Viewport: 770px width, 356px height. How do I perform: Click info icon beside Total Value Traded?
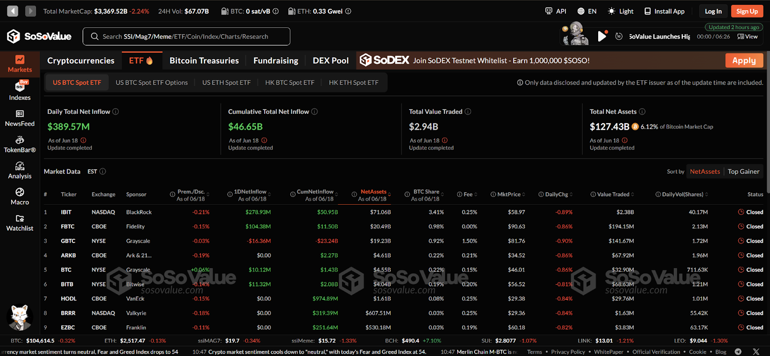pos(468,111)
